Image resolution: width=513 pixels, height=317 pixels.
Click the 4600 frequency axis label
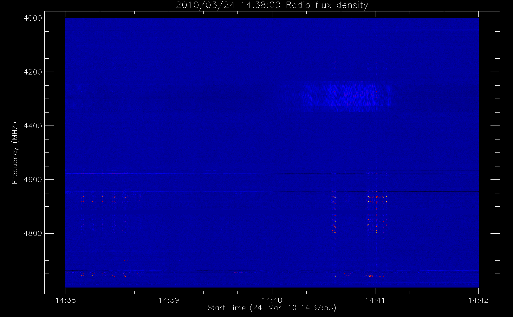[x=33, y=180]
